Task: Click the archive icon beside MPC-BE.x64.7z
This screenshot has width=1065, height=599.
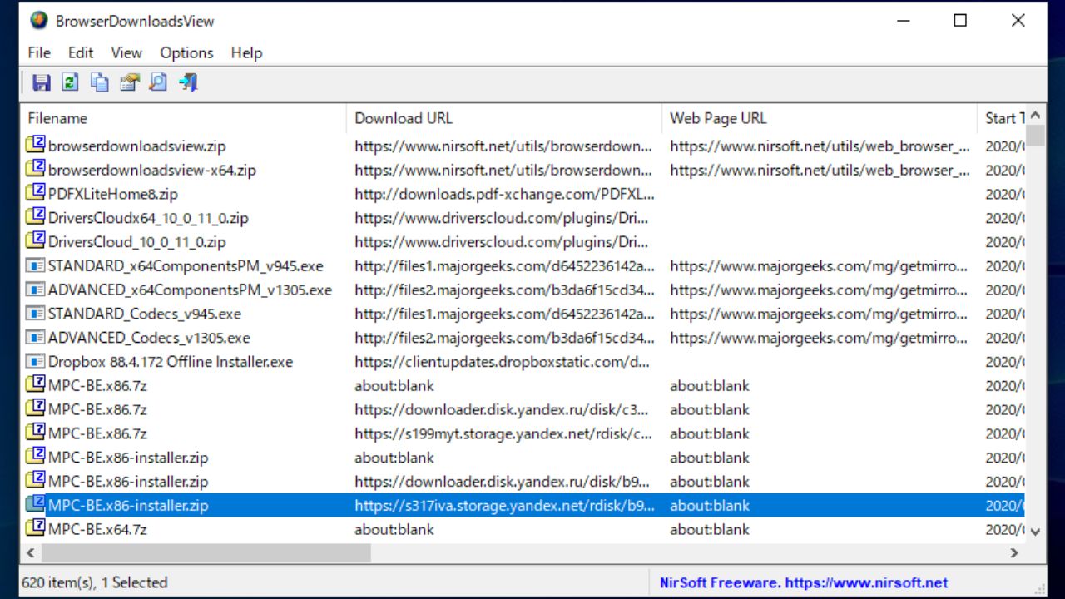Action: pyautogui.click(x=35, y=529)
